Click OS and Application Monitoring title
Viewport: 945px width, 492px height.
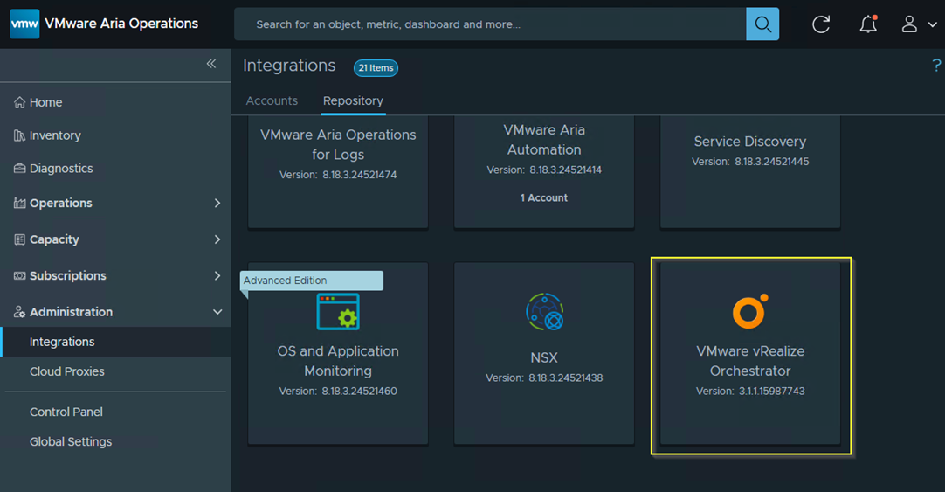pos(338,361)
